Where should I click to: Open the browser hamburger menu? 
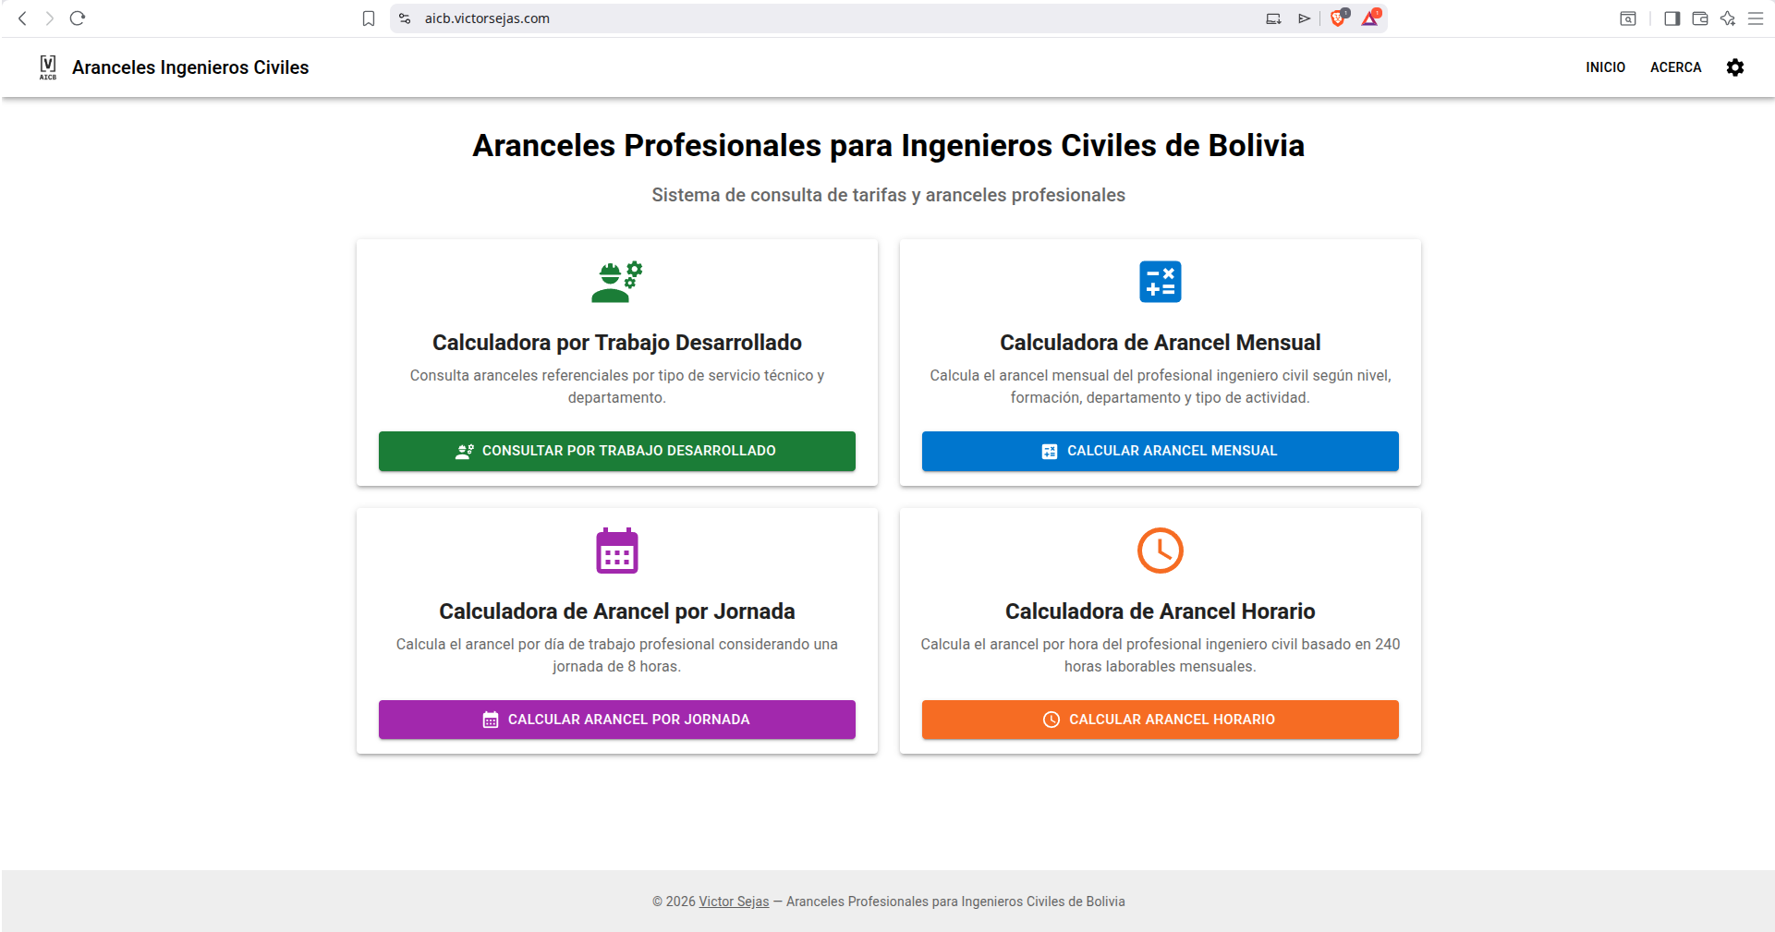click(x=1757, y=18)
